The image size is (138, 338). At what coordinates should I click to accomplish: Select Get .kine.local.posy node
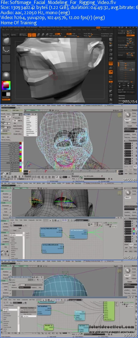point(79,234)
